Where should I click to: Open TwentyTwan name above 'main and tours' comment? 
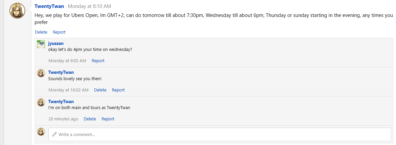61,102
